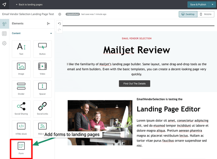Click 'EmailVendorSelection is testing the' text
Viewport: 217px width, 159px height.
(160, 99)
